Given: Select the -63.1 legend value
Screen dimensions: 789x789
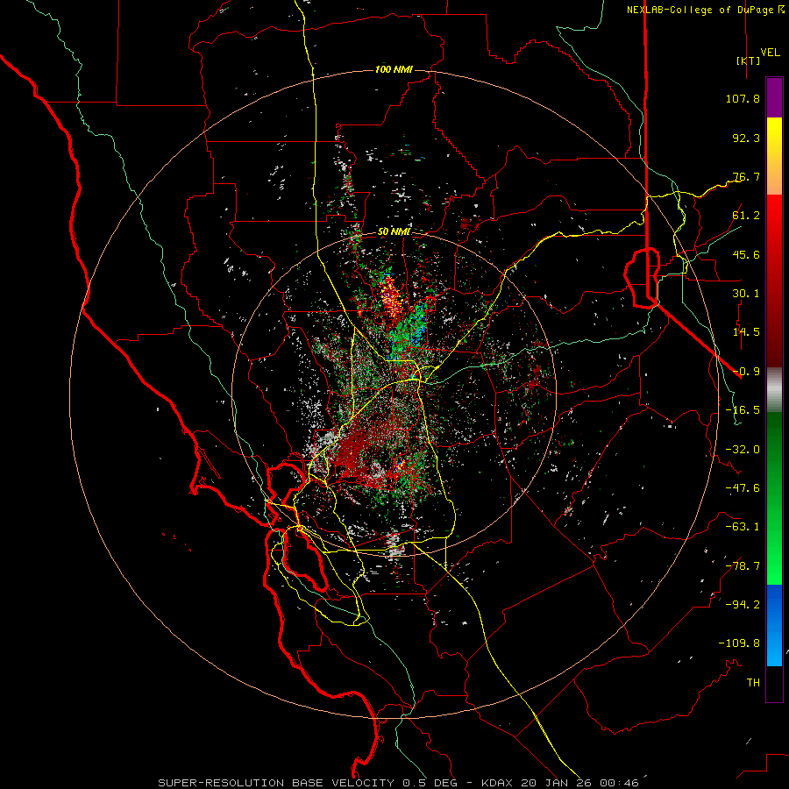Looking at the screenshot, I should 743,527.
